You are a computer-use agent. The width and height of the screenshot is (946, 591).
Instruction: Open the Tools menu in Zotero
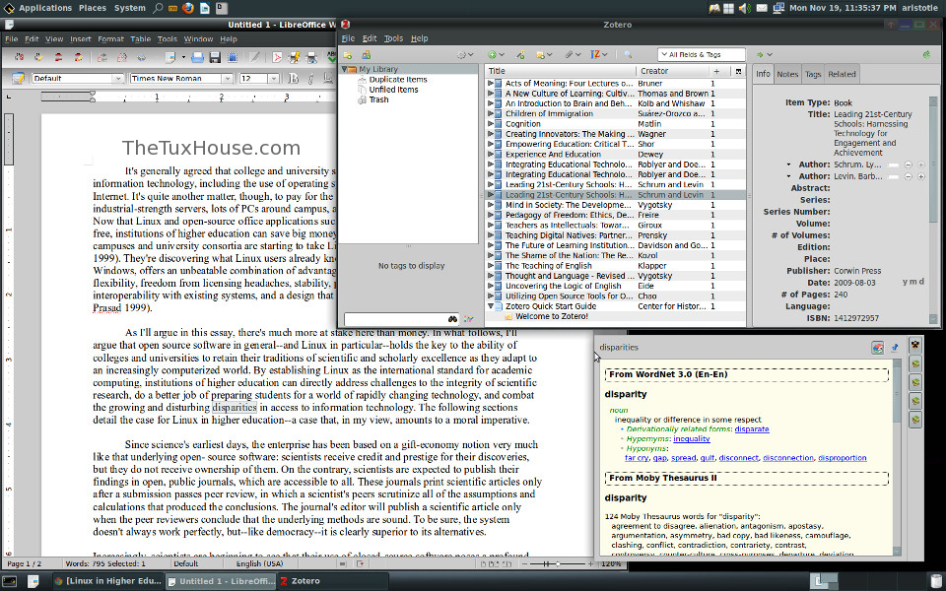point(393,38)
